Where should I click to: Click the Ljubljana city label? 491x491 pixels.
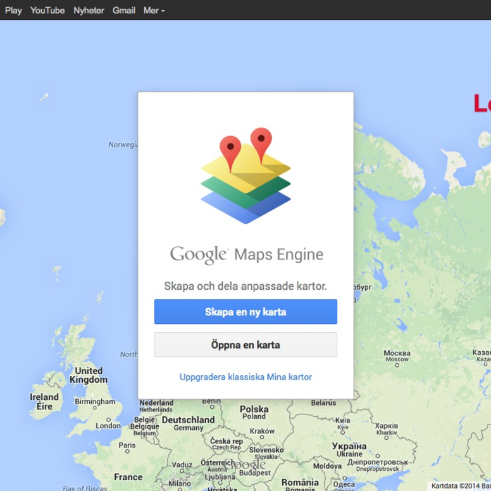pos(220,477)
